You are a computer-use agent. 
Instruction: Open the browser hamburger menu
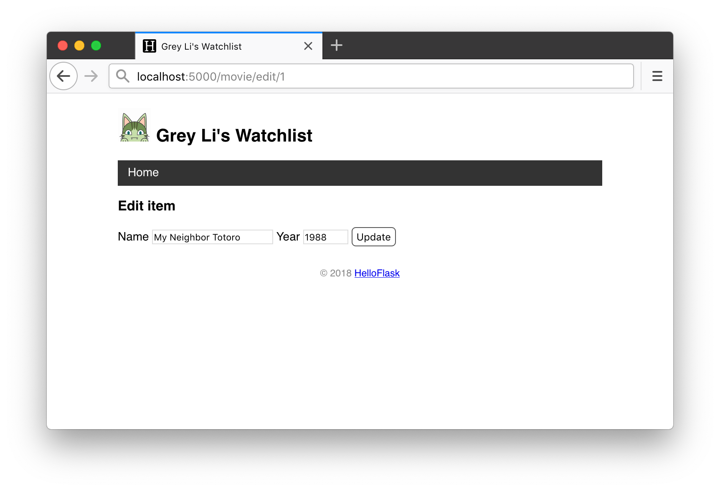pyautogui.click(x=657, y=76)
